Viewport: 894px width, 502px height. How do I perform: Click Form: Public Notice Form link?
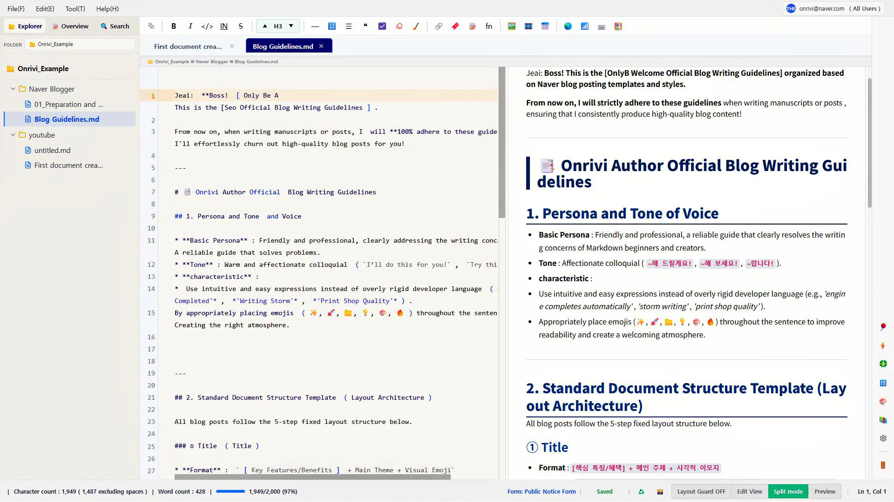point(542,491)
